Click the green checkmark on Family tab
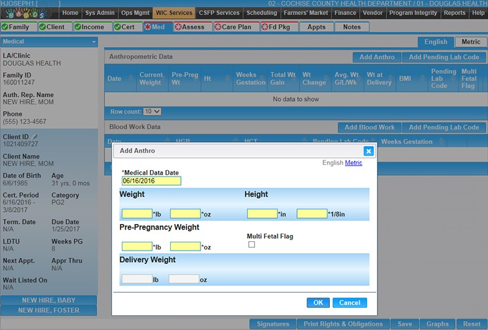 point(5,27)
